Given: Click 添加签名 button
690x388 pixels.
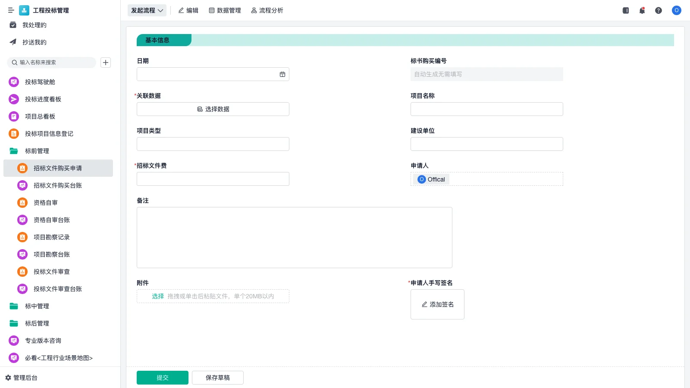Looking at the screenshot, I should click(437, 304).
